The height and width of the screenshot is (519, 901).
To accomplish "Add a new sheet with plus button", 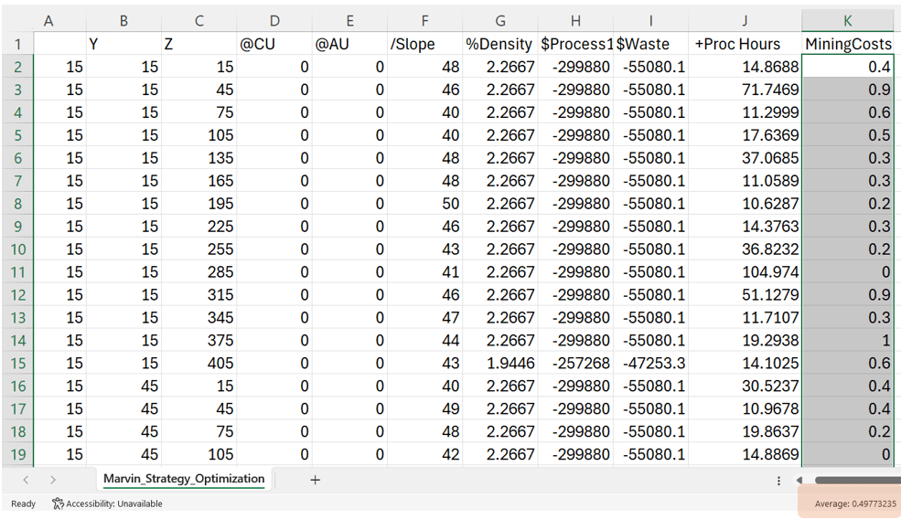I will (x=315, y=480).
